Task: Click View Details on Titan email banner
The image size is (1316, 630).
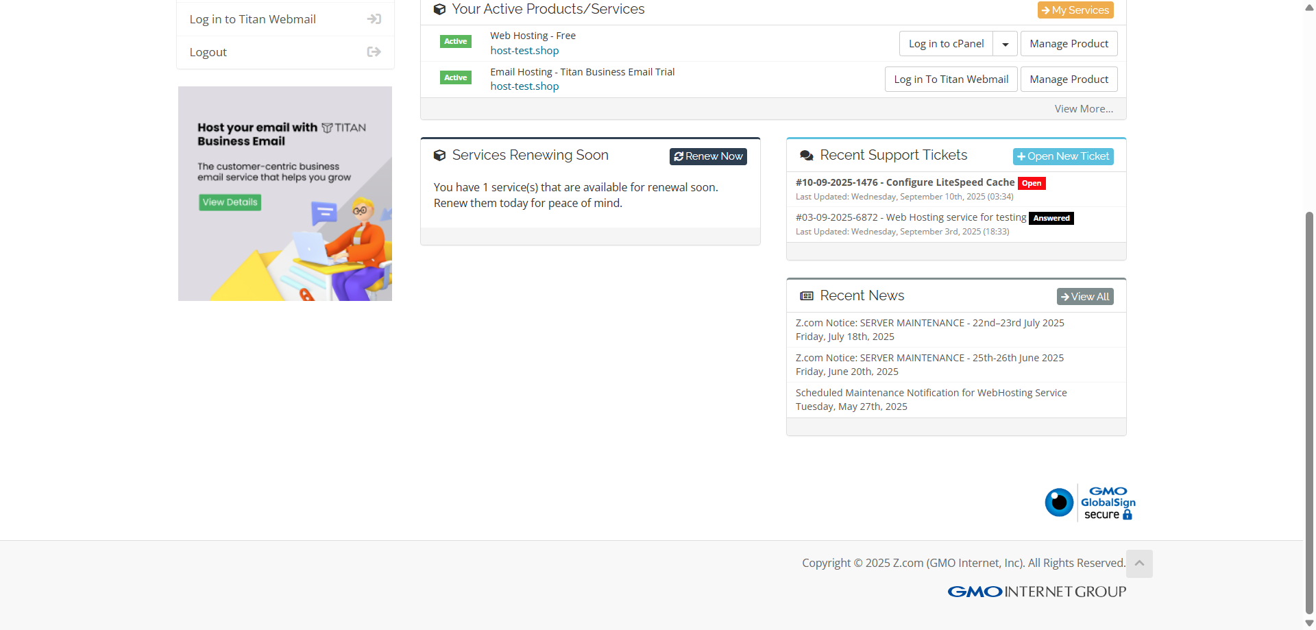Action: (x=230, y=202)
